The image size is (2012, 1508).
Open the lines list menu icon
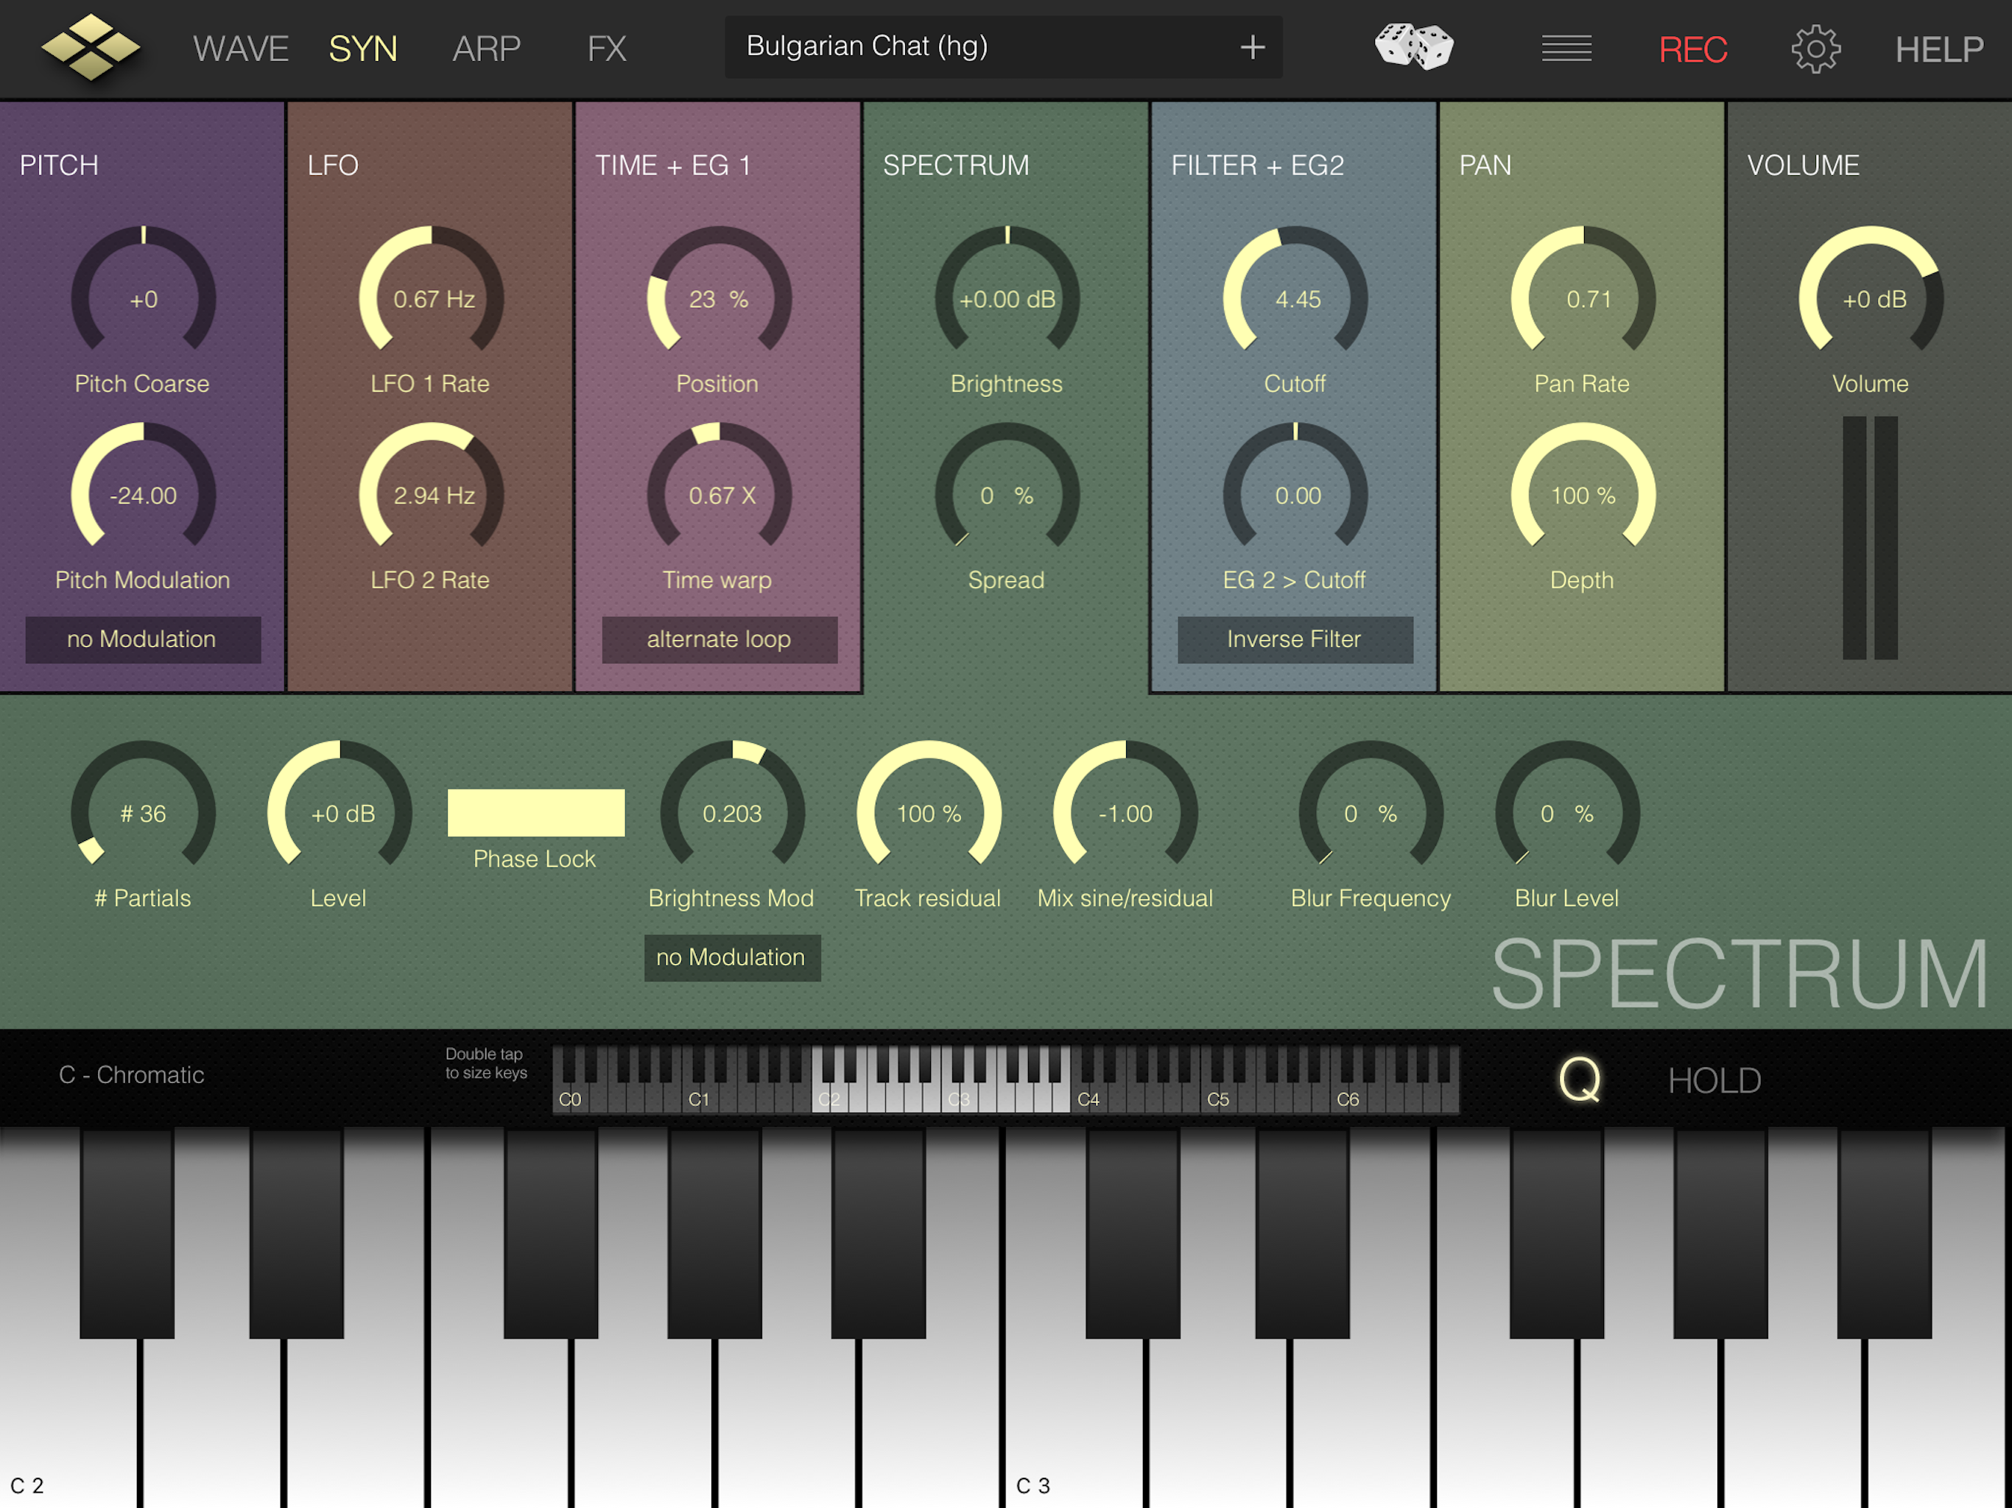[1566, 48]
